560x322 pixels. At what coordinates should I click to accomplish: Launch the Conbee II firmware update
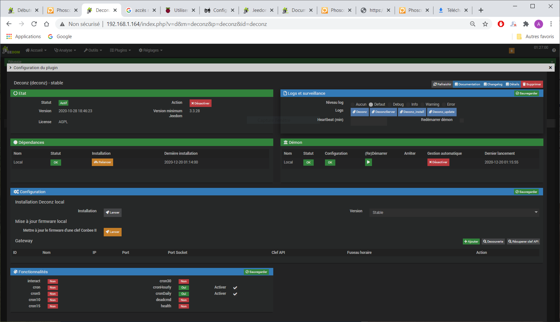(113, 232)
